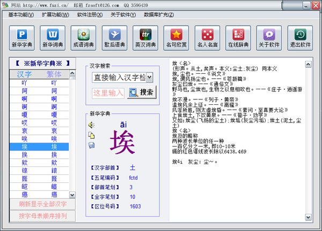Screen dimensions: 322x231
Task: Click the 五笔编码 value fctd
Action: coord(133,178)
